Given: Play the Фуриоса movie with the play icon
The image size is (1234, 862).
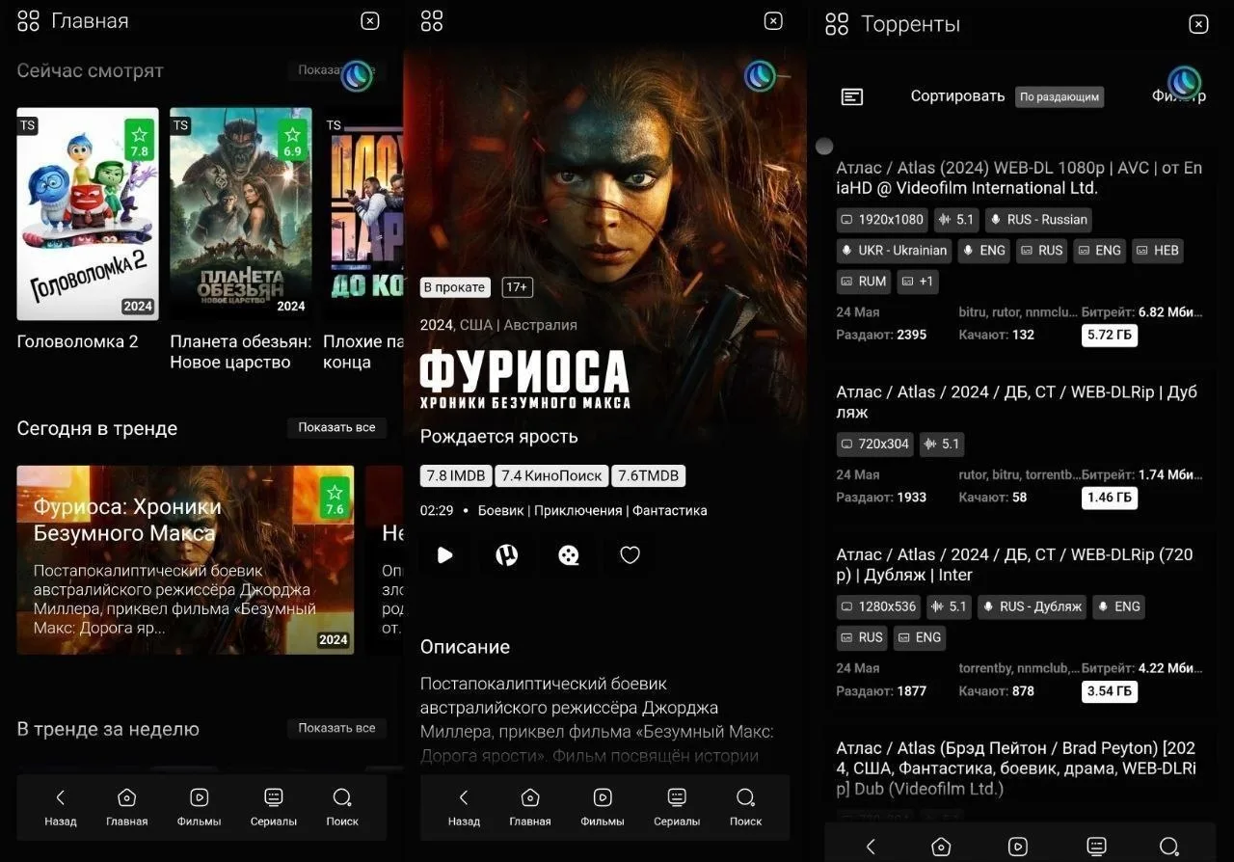Looking at the screenshot, I should point(444,555).
